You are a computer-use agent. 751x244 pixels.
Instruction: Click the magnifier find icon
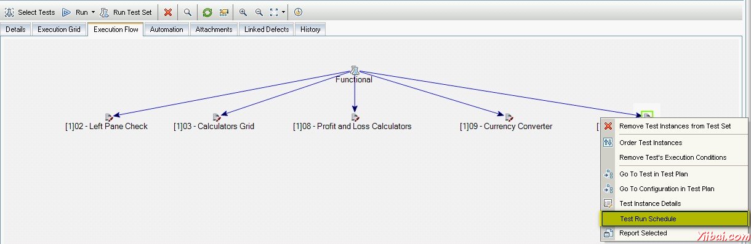[x=187, y=12]
